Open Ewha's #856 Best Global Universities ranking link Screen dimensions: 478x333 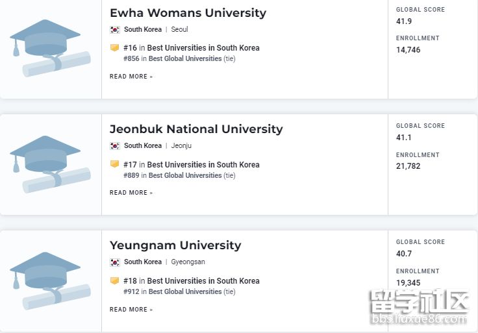coord(184,58)
